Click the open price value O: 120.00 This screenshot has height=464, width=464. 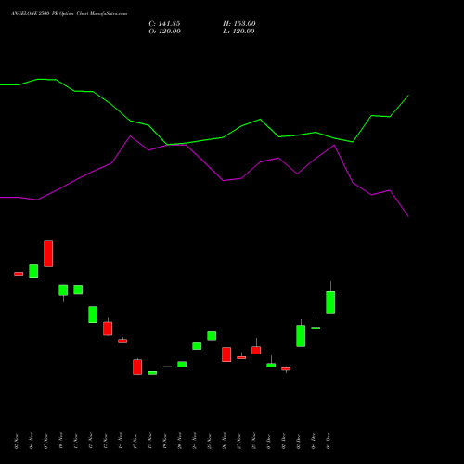pyautogui.click(x=164, y=32)
